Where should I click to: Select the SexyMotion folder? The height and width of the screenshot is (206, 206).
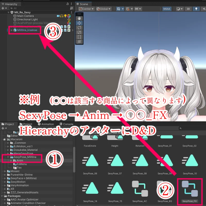click(18, 182)
